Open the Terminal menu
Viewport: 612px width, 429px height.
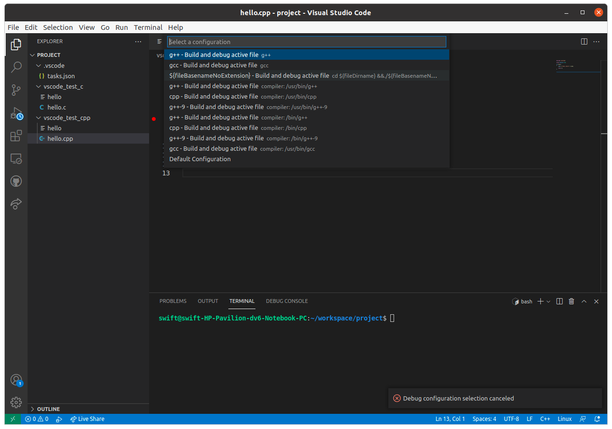point(148,27)
